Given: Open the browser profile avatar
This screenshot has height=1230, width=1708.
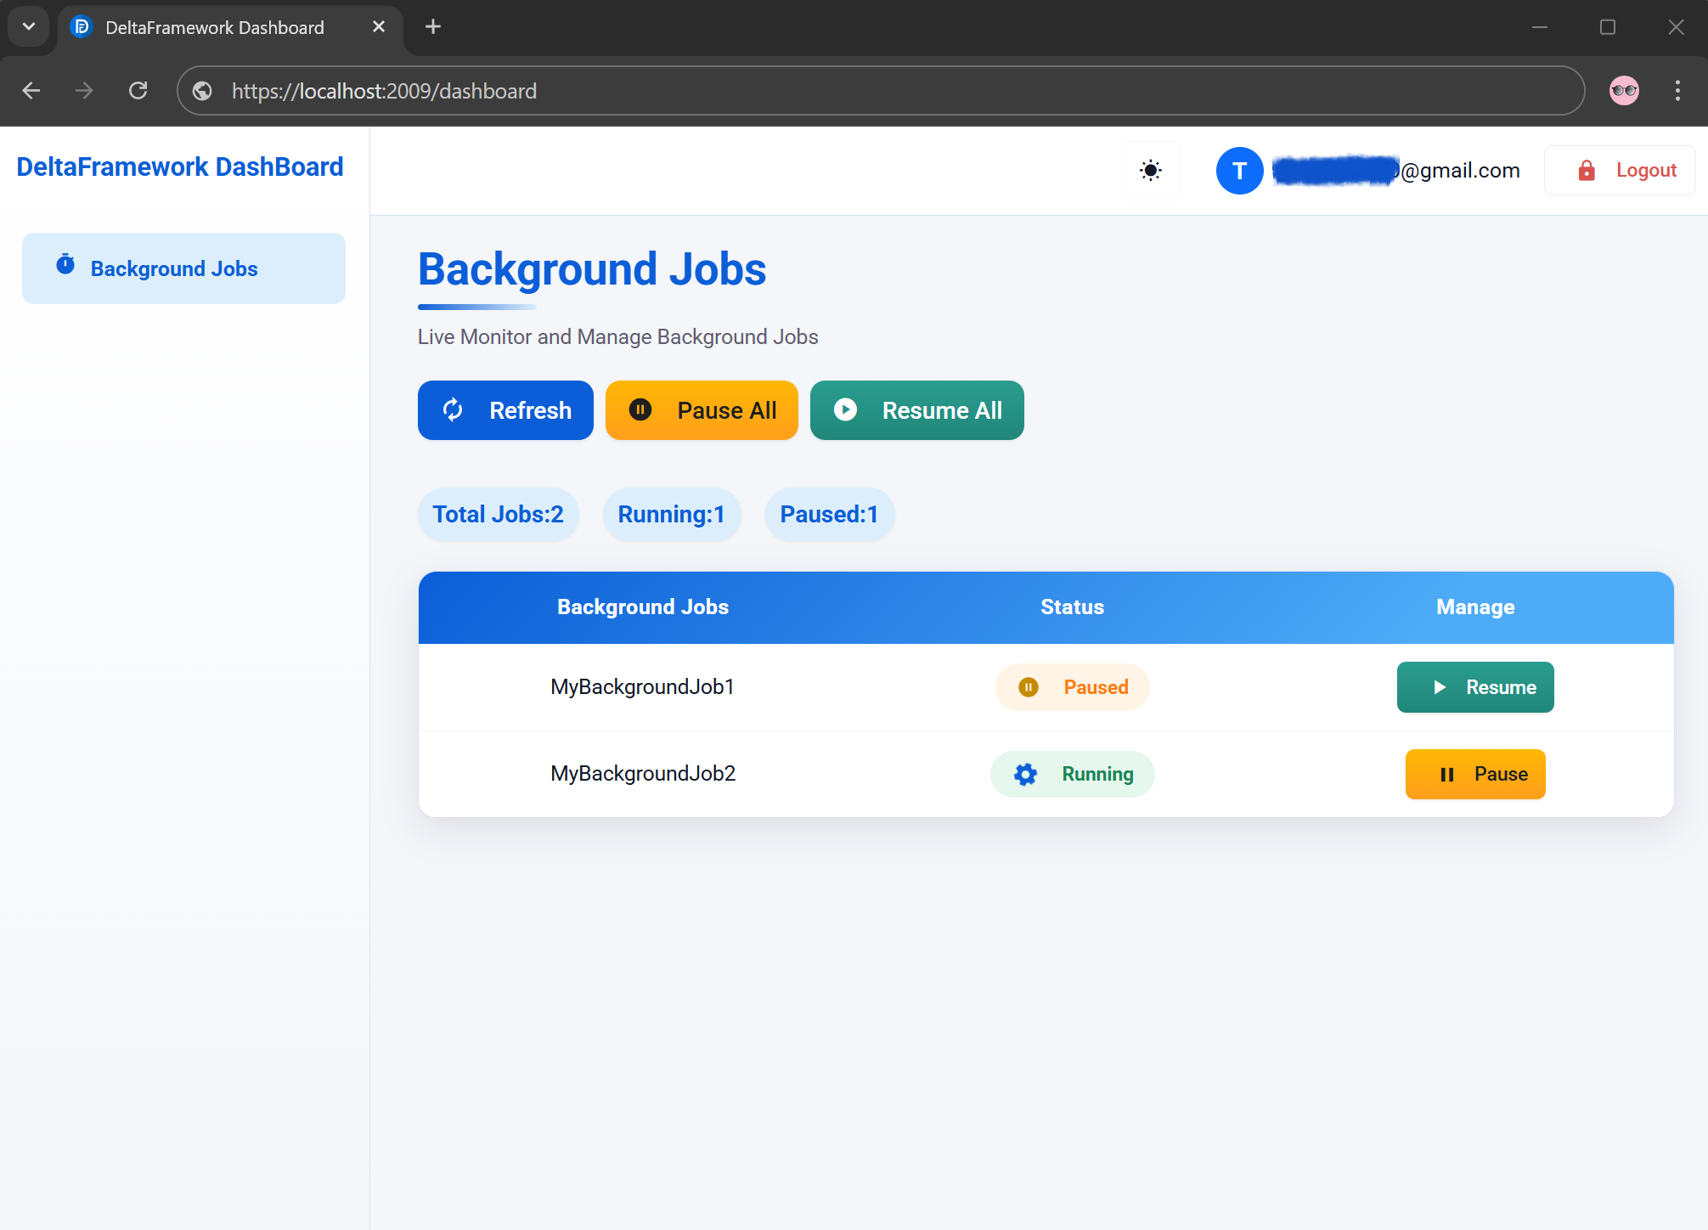Looking at the screenshot, I should (1624, 91).
